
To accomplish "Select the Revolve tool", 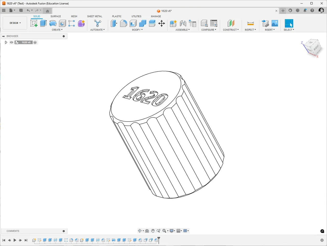I will (53, 23).
